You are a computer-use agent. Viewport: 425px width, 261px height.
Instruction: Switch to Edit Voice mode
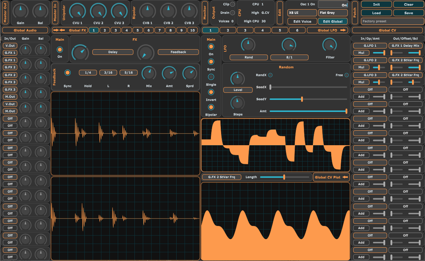pos(302,21)
